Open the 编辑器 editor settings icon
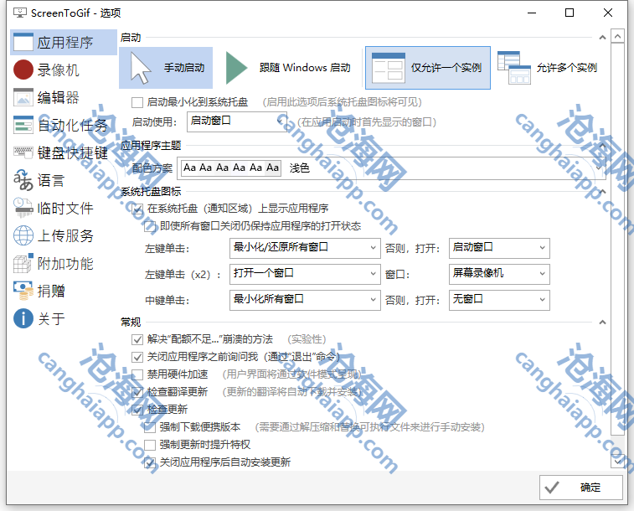 [x=23, y=97]
